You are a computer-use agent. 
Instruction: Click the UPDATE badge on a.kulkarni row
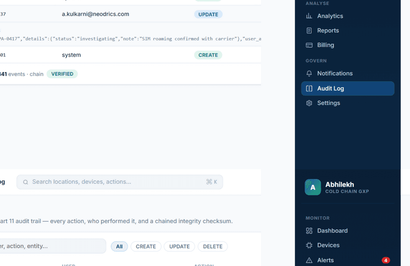click(208, 14)
